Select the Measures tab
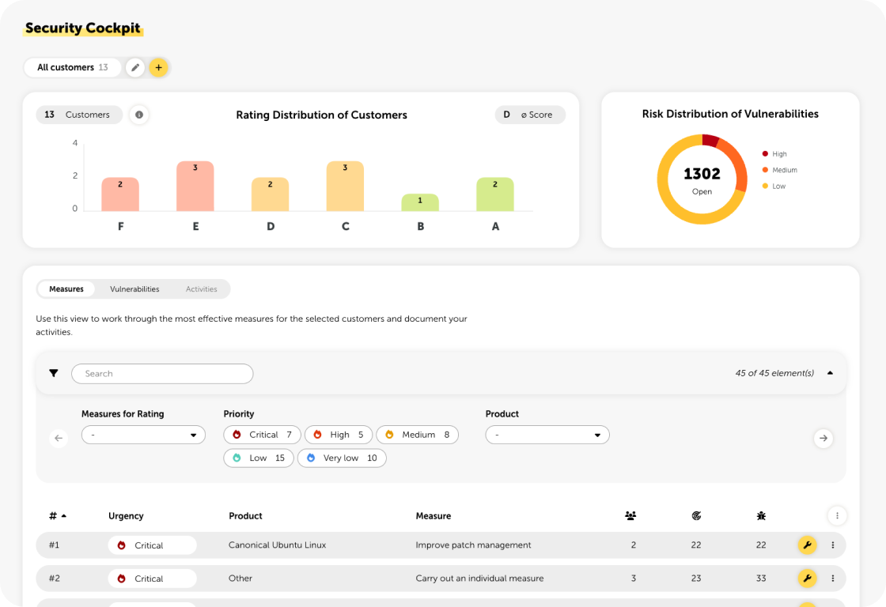The width and height of the screenshot is (886, 607). (x=66, y=289)
